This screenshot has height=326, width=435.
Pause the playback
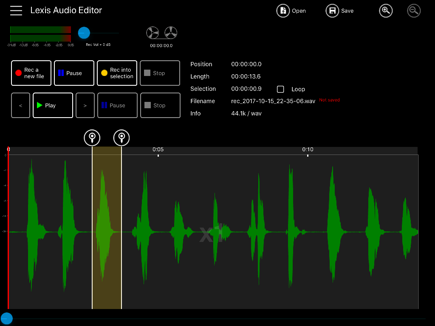pyautogui.click(x=117, y=105)
